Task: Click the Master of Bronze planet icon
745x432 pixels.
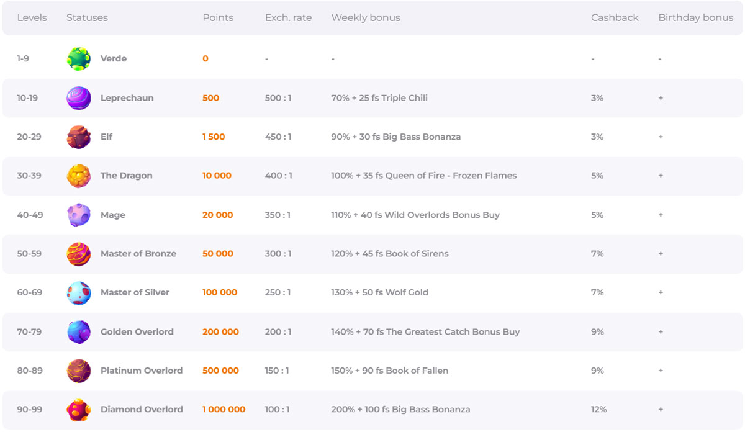Action: click(x=79, y=254)
